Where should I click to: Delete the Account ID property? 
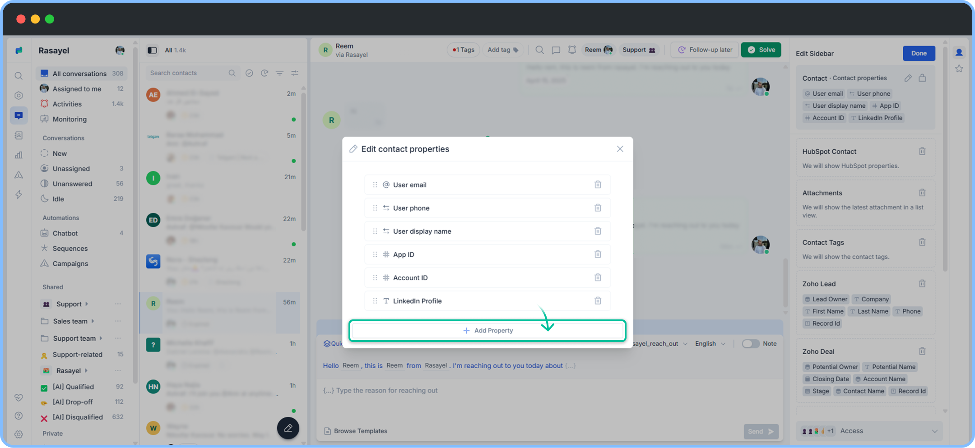pyautogui.click(x=598, y=277)
